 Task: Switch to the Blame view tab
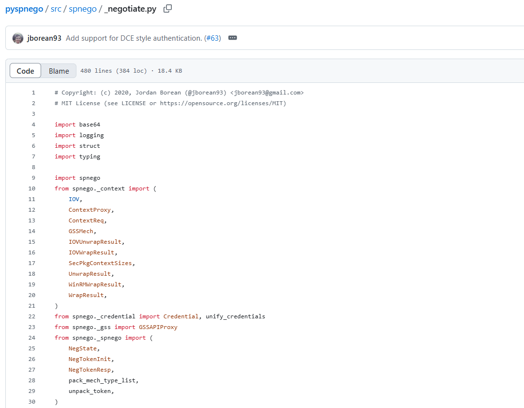(59, 71)
